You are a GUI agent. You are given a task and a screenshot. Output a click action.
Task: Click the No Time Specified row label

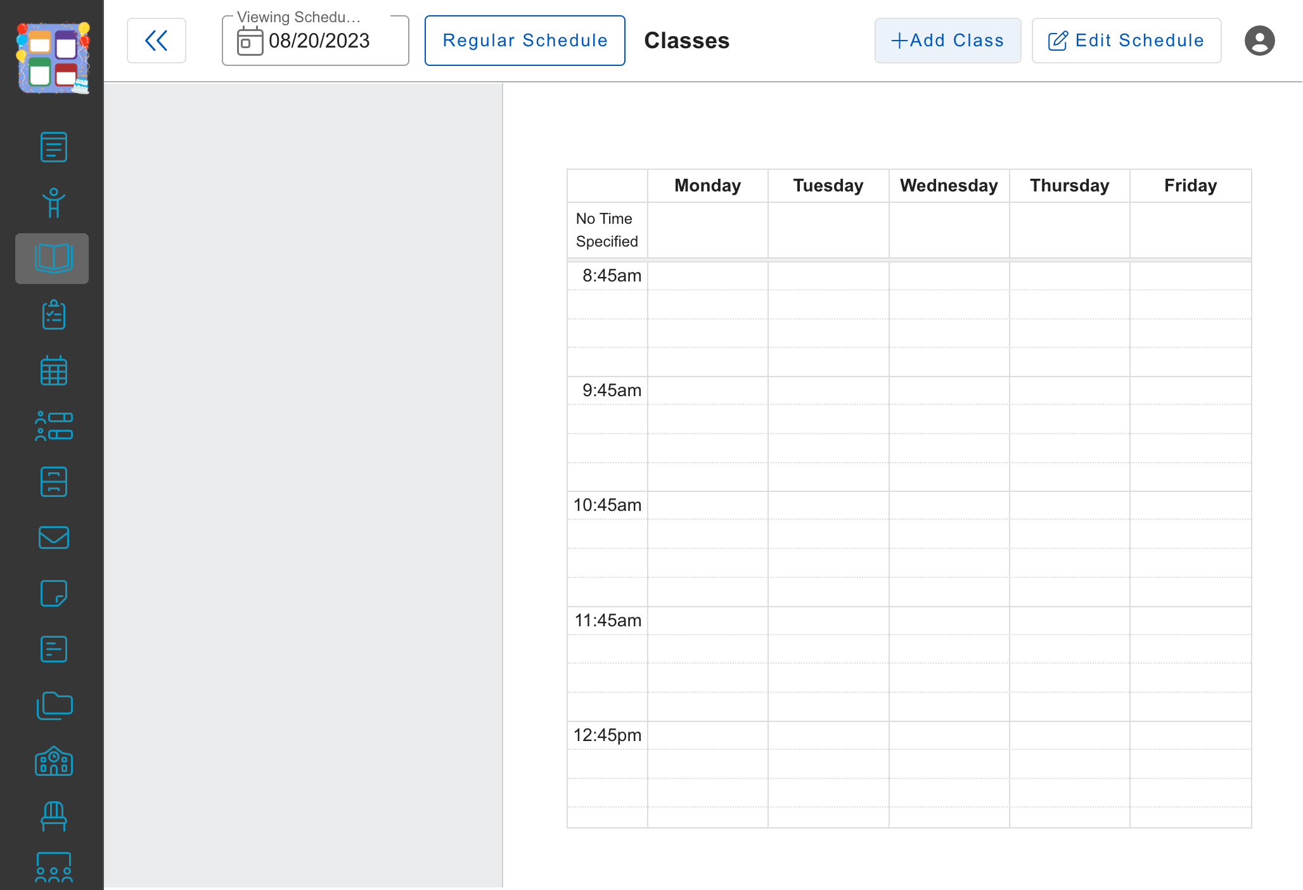point(607,229)
